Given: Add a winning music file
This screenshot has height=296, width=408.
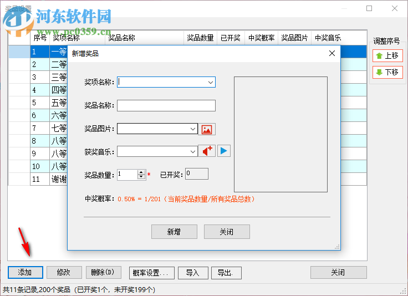Looking at the screenshot, I should point(207,151).
